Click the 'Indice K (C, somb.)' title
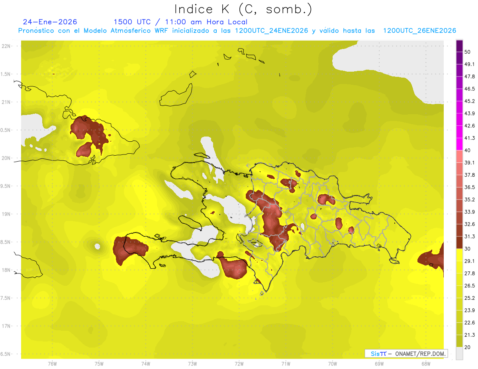 (x=243, y=9)
